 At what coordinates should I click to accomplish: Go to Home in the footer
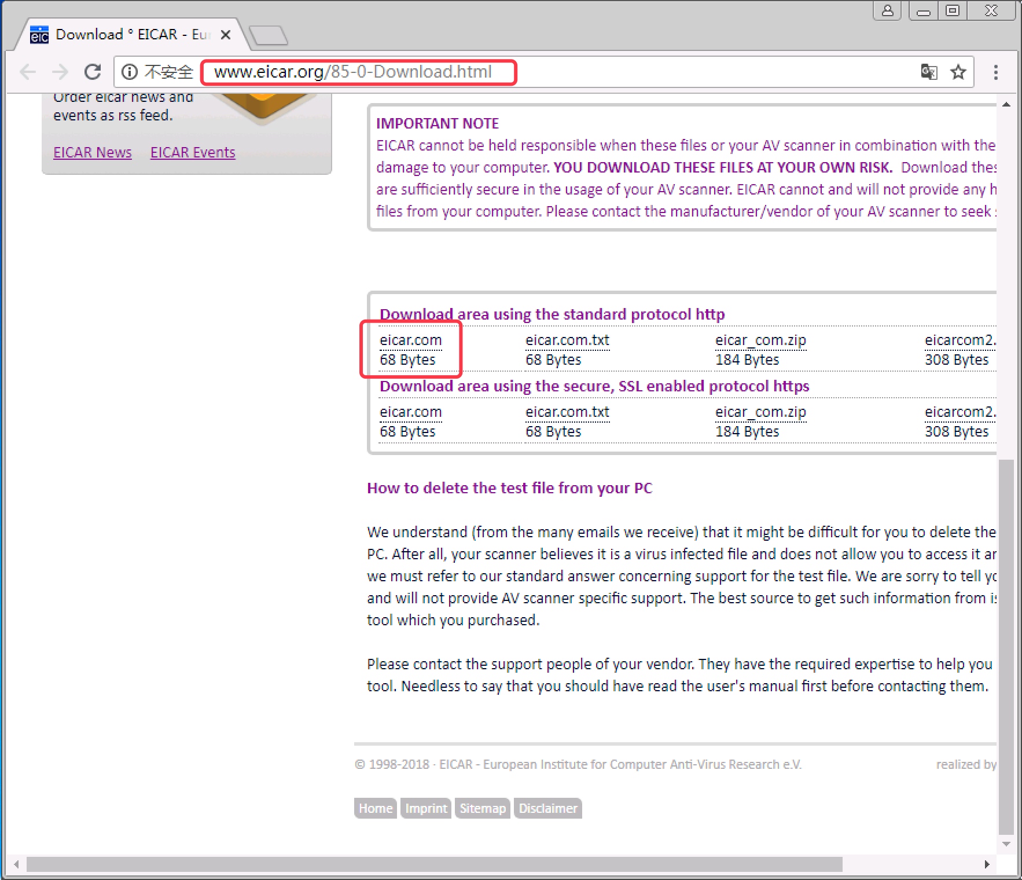click(x=376, y=808)
